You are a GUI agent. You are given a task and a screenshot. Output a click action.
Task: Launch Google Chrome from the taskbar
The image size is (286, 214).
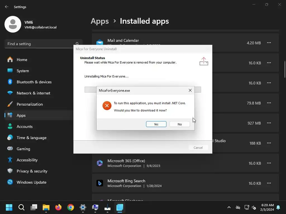[x=71, y=207]
